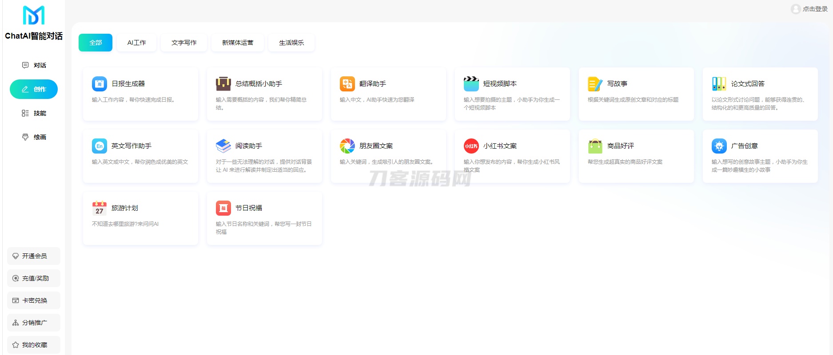833x355 pixels.
Task: Select the 翻译助手 orange translate icon
Action: click(347, 84)
